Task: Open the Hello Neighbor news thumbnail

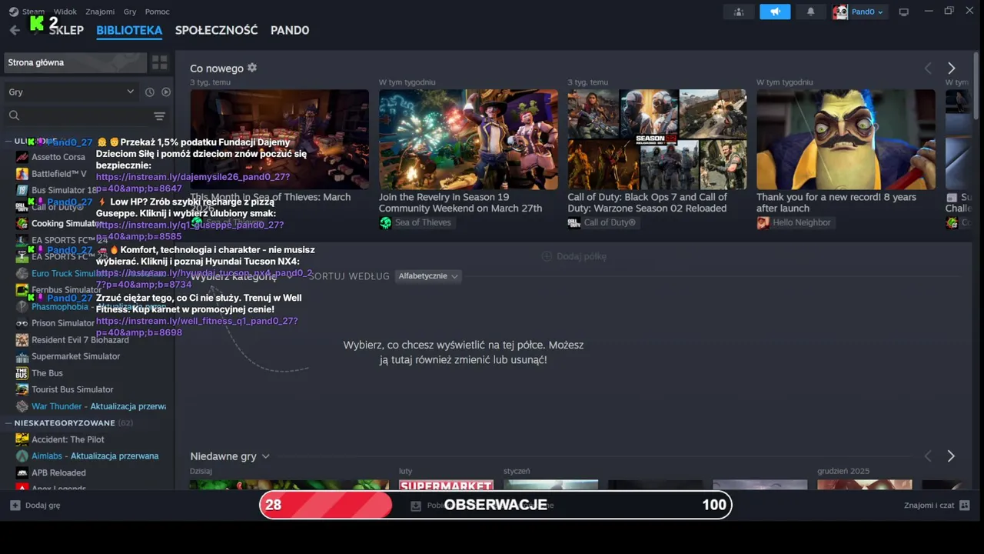Action: [846, 139]
